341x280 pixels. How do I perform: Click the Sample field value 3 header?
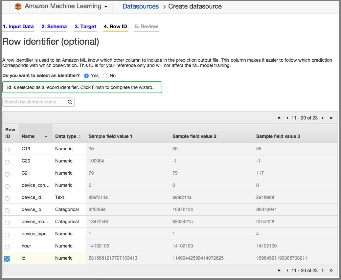278,137
